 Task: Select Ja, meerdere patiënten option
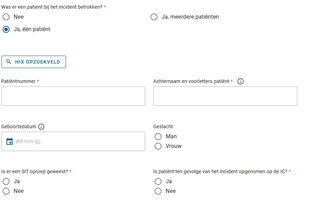pos(154,17)
